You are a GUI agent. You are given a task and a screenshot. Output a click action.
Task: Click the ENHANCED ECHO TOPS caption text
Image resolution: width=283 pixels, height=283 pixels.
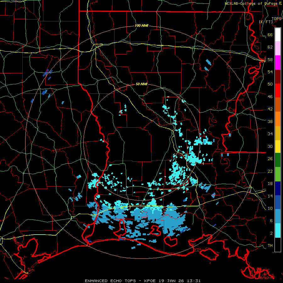[x=110, y=281]
